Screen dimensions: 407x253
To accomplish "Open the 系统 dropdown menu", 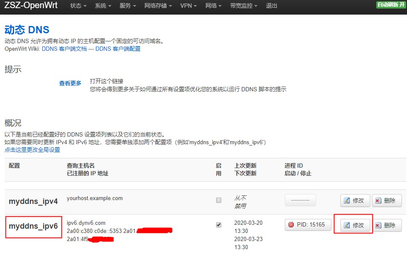I will (x=103, y=6).
